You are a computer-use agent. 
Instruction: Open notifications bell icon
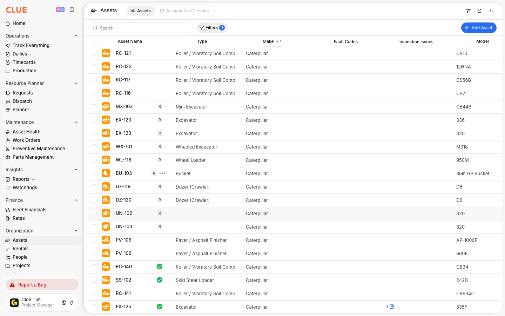[72, 303]
